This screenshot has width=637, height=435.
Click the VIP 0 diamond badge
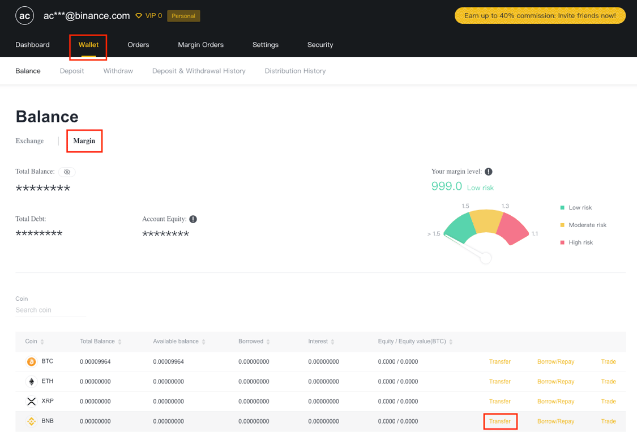pyautogui.click(x=148, y=15)
